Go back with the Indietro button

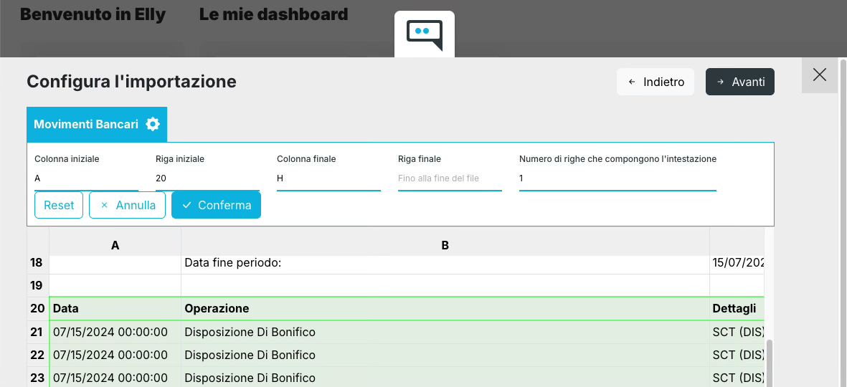[x=656, y=82]
